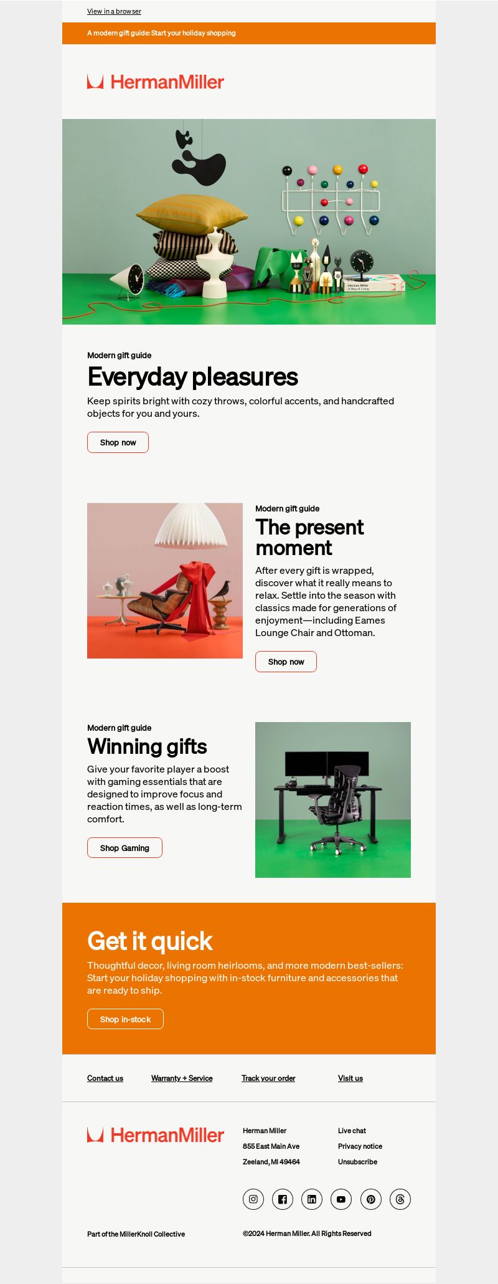The width and height of the screenshot is (498, 1284).
Task: Click Shop now under Everyday pleasures
Action: pyautogui.click(x=118, y=442)
